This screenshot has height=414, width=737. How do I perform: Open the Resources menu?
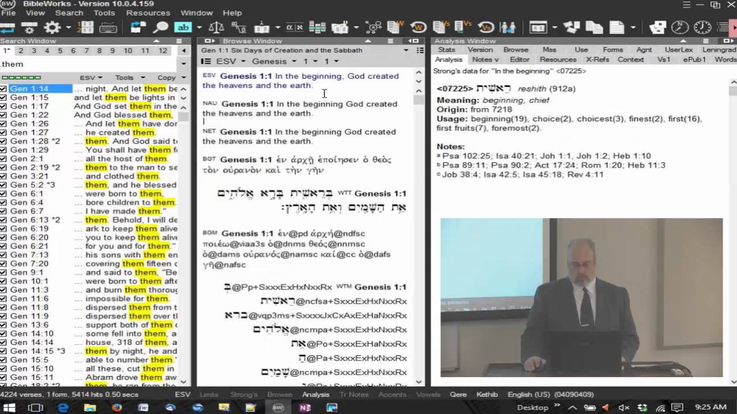148,13
